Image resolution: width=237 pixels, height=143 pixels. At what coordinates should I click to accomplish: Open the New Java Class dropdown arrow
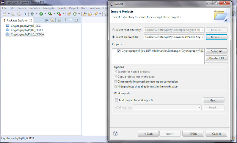[x=79, y=14]
